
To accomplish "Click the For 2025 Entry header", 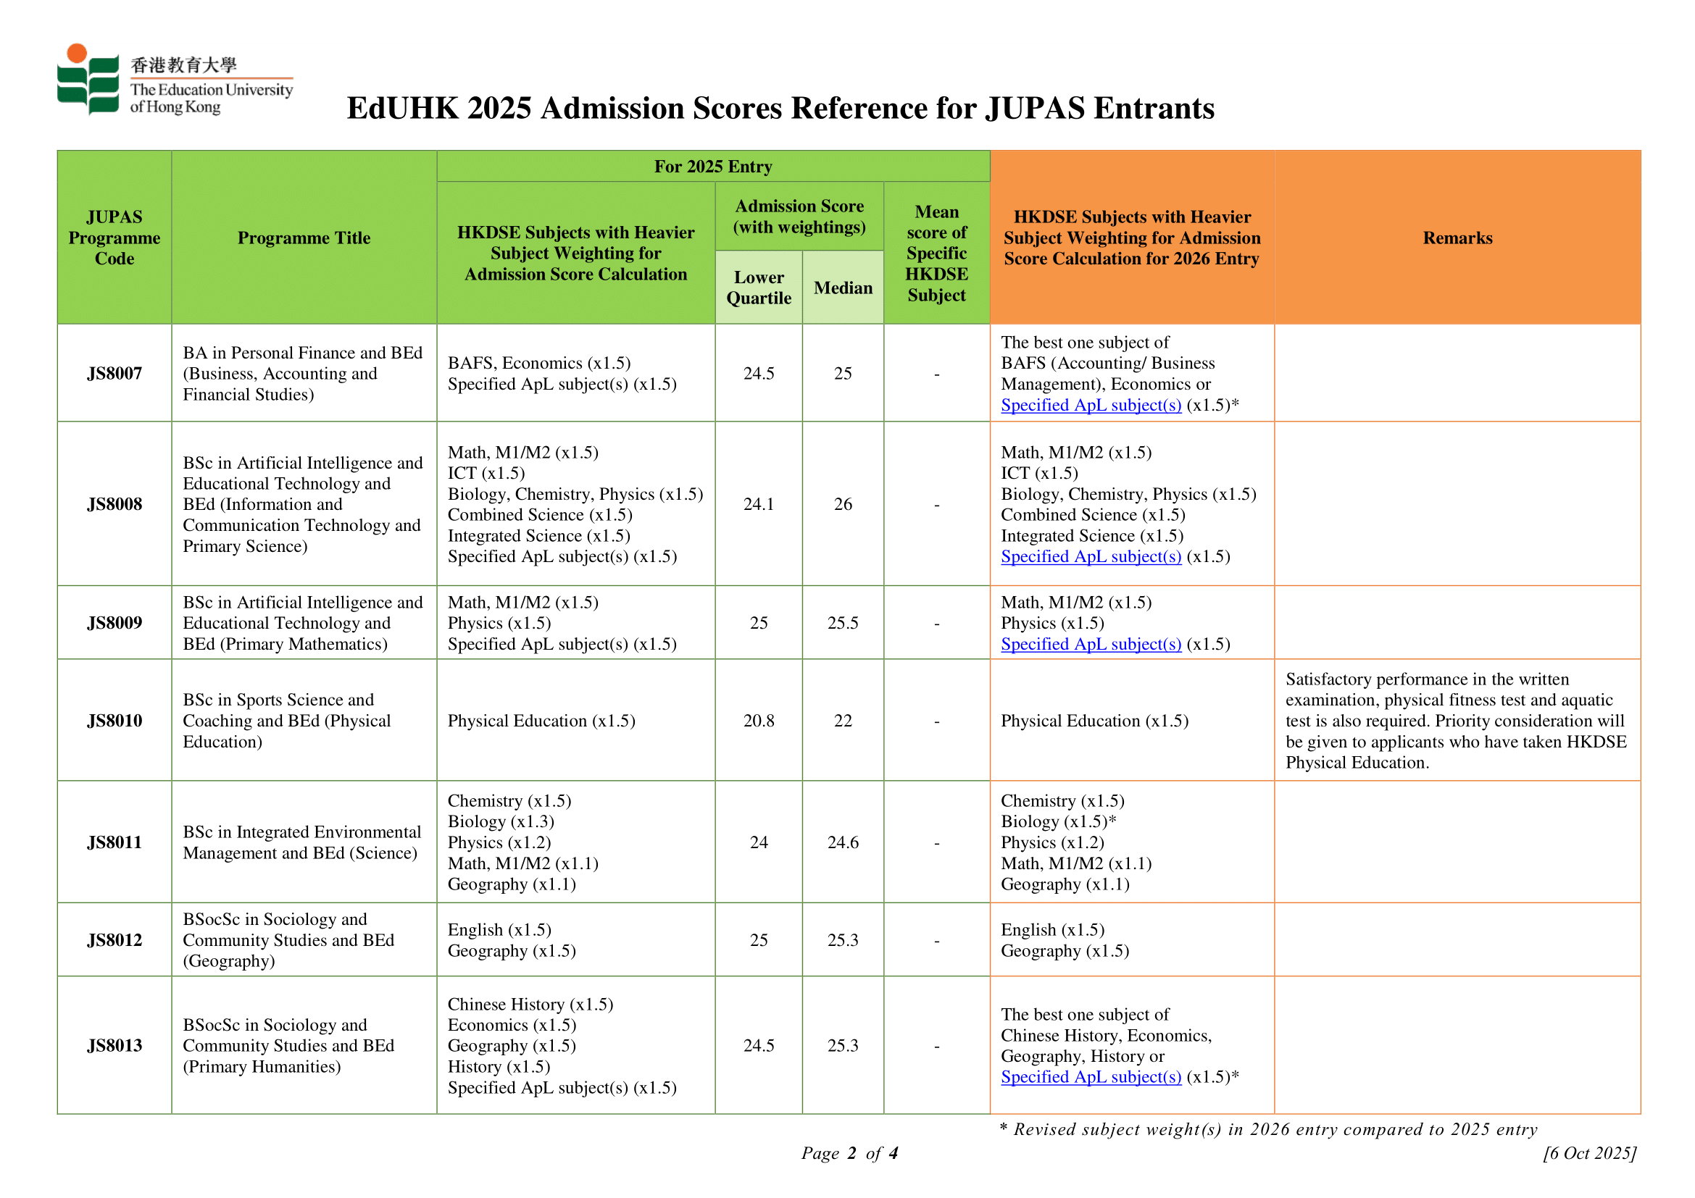I will point(713,167).
